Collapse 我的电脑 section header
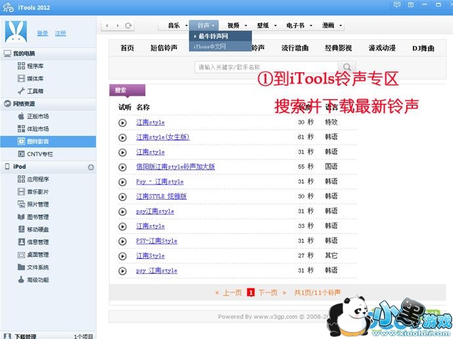This screenshot has width=453, height=339. [x=48, y=53]
